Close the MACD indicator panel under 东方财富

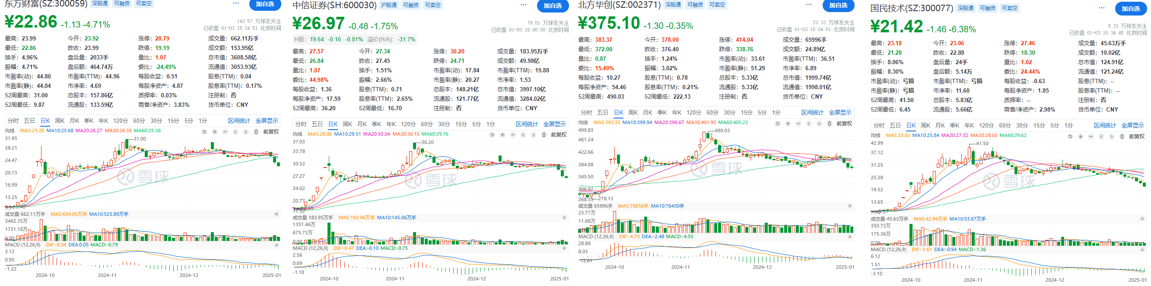(x=277, y=245)
